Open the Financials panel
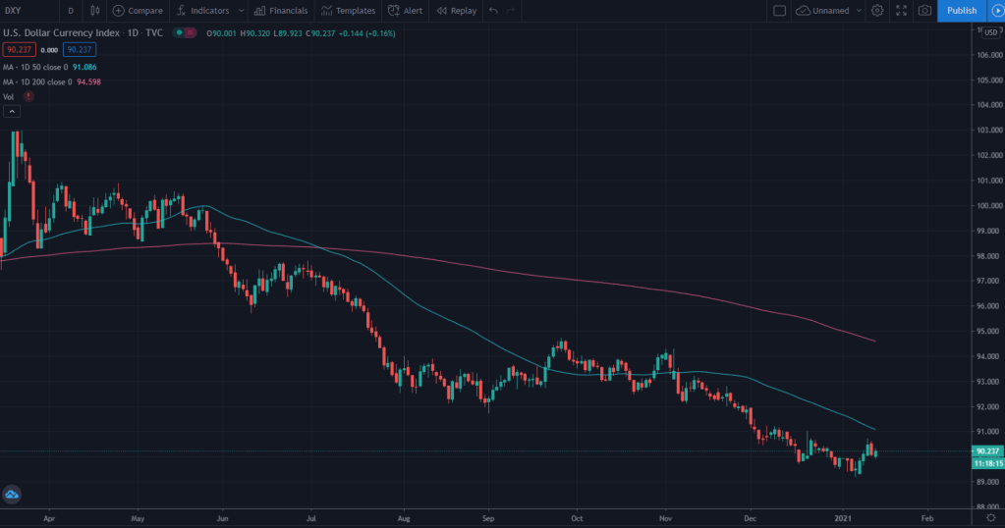The width and height of the screenshot is (1005, 528). point(281,11)
